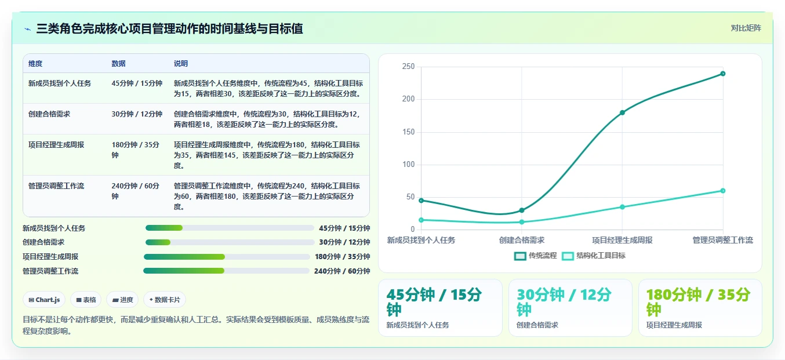Click the 表格 chip
Screen dimensions: 785x360
tap(86, 300)
